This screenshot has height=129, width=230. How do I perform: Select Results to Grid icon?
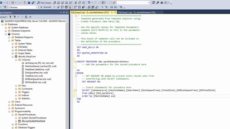[93, 7]
